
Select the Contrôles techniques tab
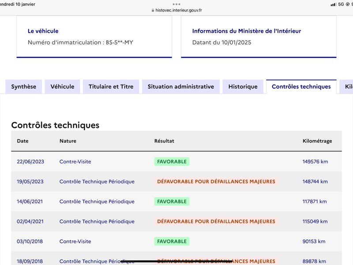click(301, 87)
